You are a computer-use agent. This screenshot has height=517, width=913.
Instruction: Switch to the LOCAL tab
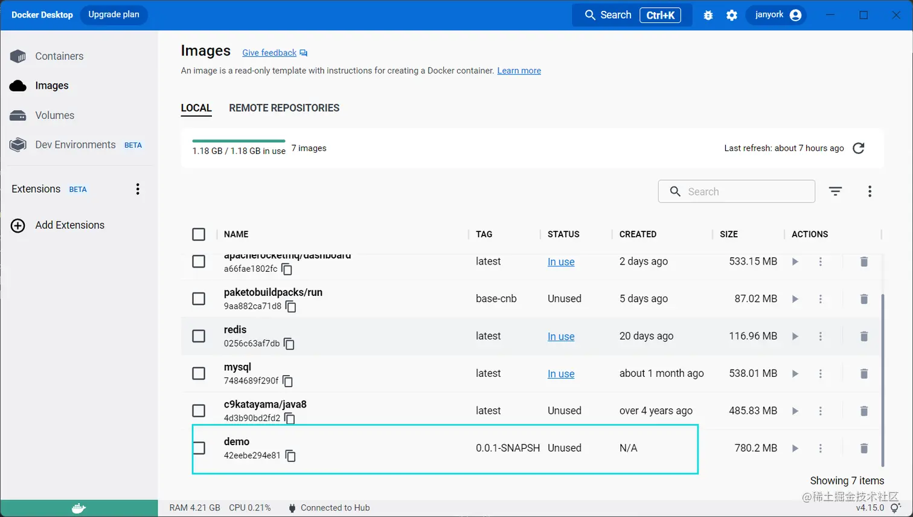coord(196,108)
